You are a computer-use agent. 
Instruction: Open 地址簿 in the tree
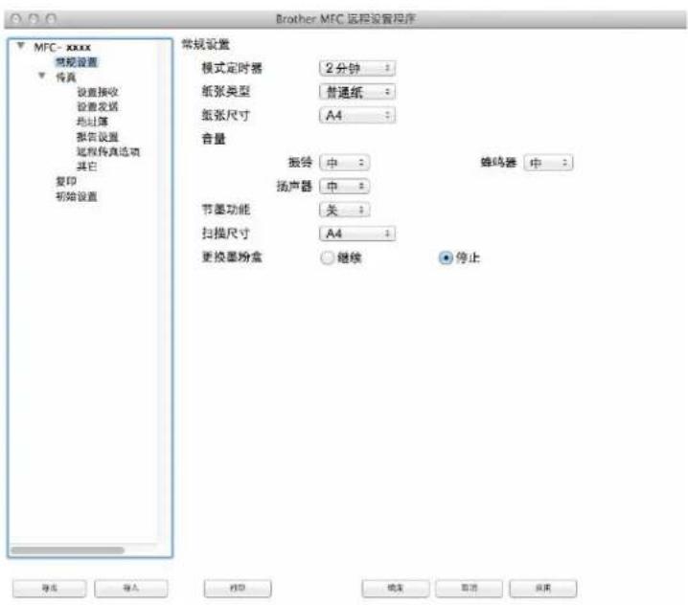pyautogui.click(x=92, y=122)
